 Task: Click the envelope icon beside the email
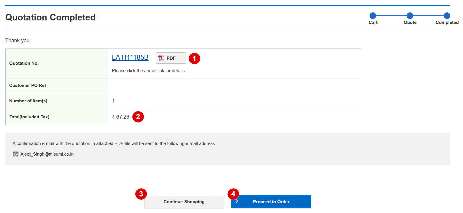coord(15,154)
